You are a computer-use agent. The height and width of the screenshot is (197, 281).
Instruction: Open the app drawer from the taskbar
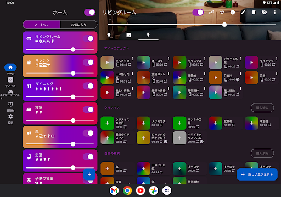pyautogui.click(x=167, y=190)
